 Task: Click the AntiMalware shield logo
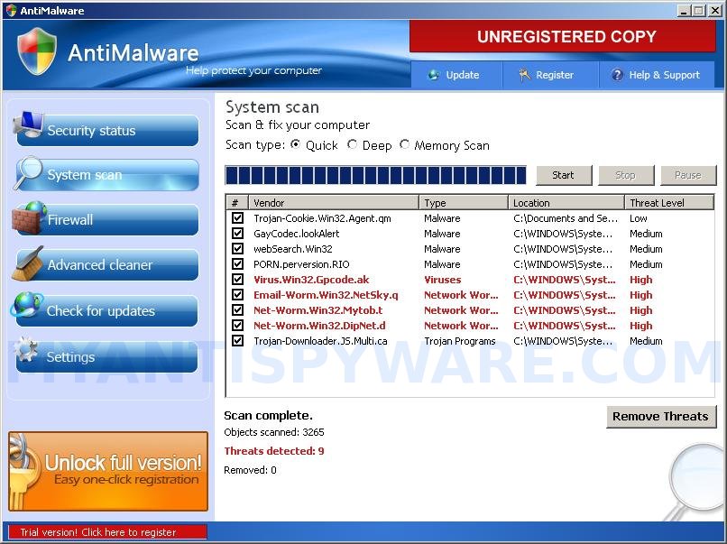tap(37, 51)
